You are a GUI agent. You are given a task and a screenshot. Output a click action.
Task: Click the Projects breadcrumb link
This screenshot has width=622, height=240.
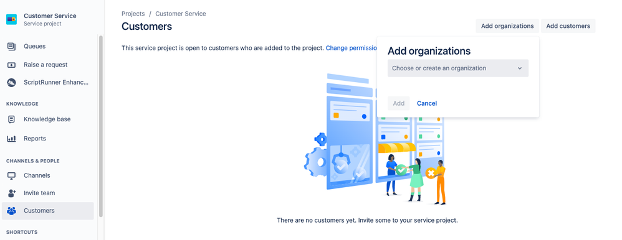(133, 14)
